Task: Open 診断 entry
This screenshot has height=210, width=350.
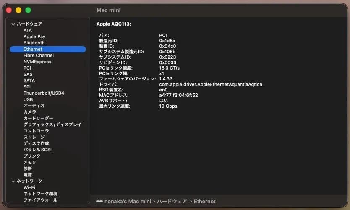Action: (28, 169)
